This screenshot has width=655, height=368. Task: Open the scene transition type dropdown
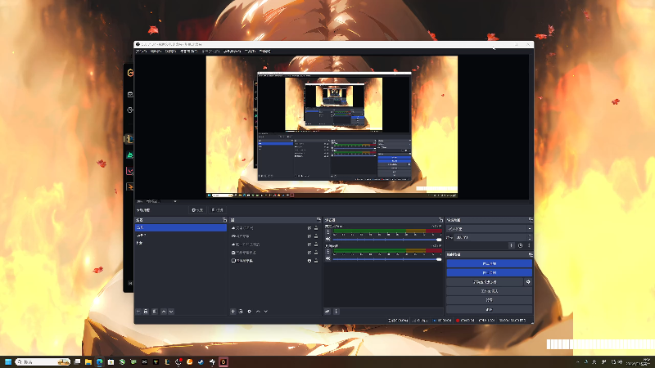click(488, 229)
